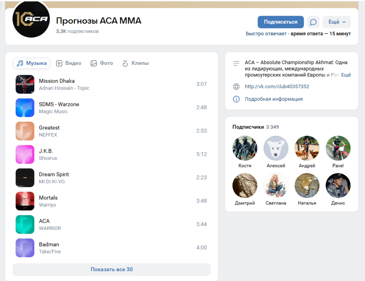Click the Клипы flame icon
Image resolution: width=365 pixels, height=281 pixels.
125,63
